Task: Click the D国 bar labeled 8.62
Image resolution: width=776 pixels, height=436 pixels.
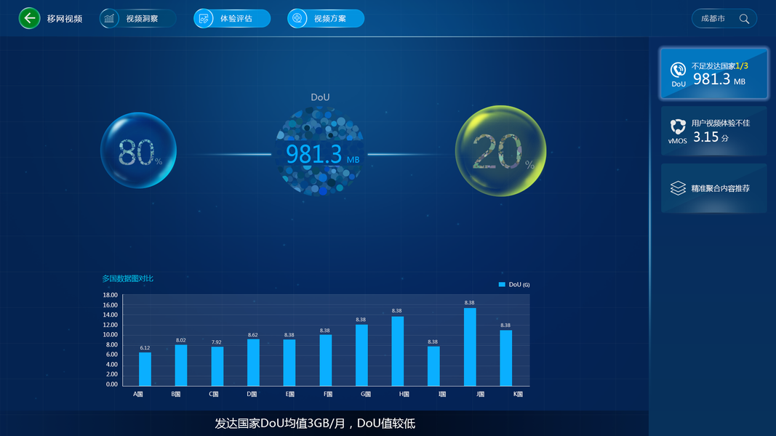Action: coord(253,363)
